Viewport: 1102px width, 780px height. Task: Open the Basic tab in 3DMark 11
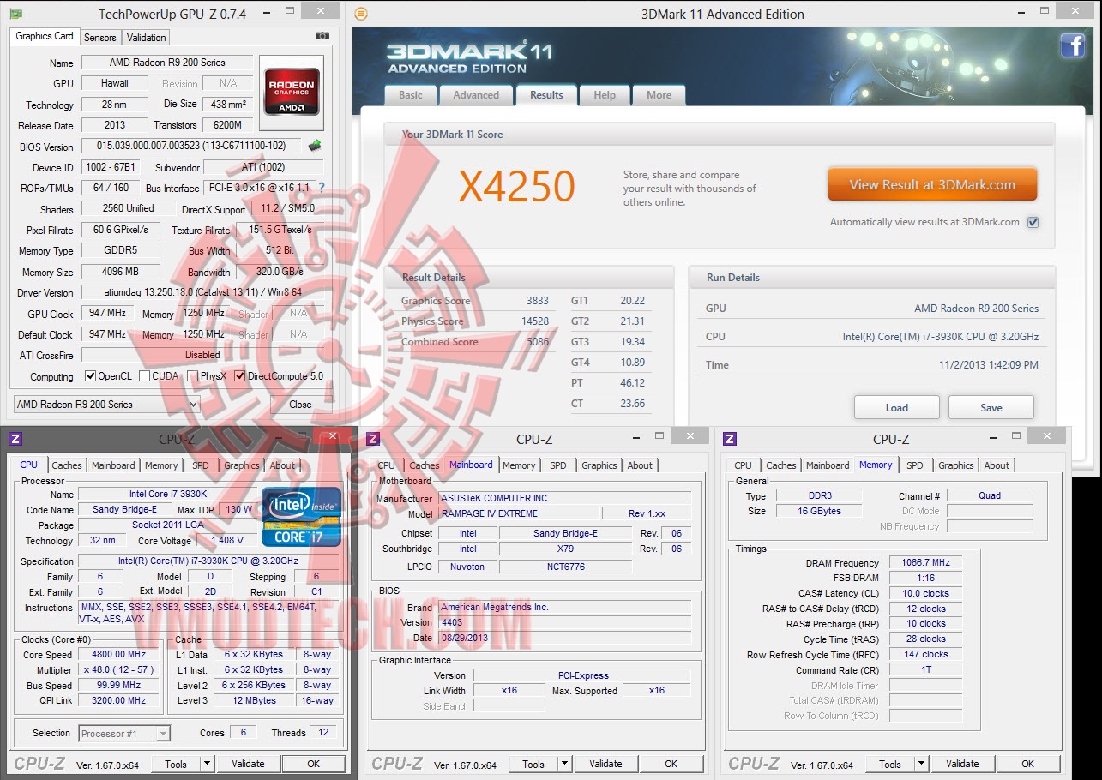click(411, 95)
